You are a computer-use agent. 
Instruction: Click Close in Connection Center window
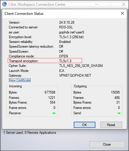tap(107, 144)
